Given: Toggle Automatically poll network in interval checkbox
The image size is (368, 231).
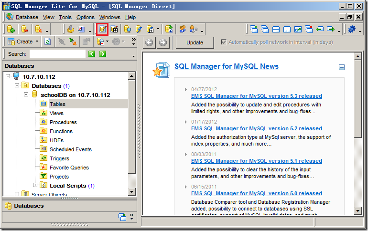Looking at the screenshot, I should 224,42.
